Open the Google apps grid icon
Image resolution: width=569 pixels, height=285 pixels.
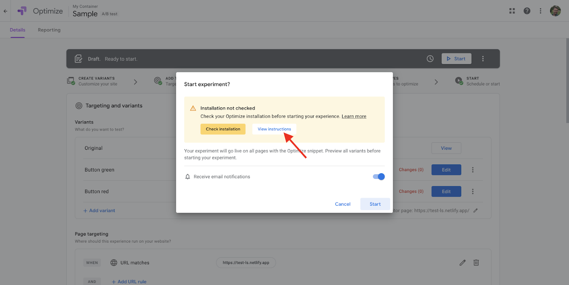(x=512, y=11)
